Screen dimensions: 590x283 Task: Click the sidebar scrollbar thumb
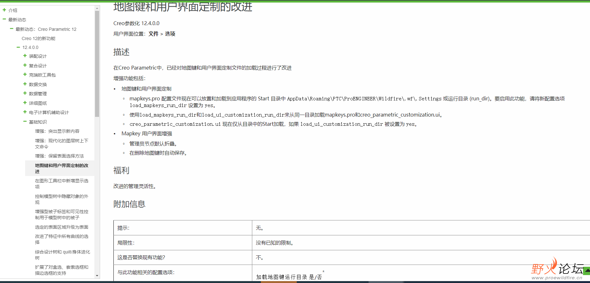[97, 64]
